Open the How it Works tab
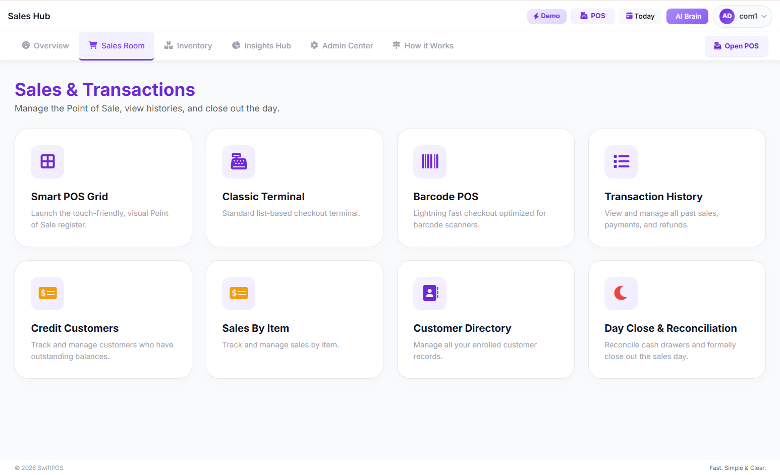 [423, 46]
